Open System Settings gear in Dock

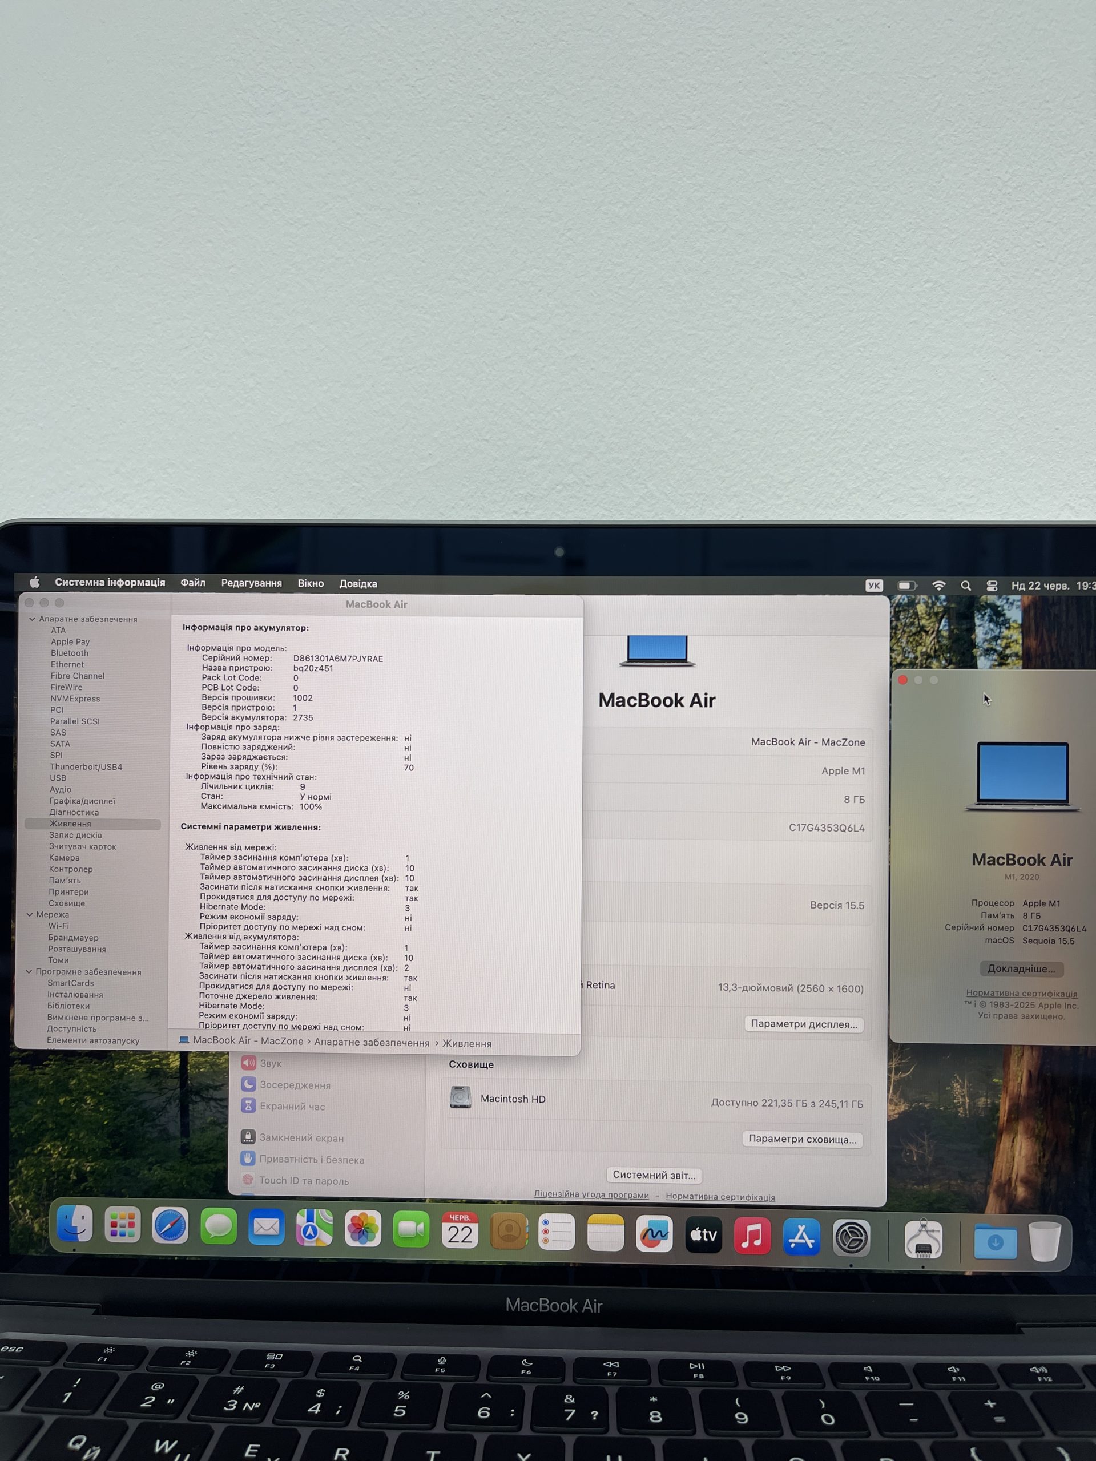tap(851, 1238)
